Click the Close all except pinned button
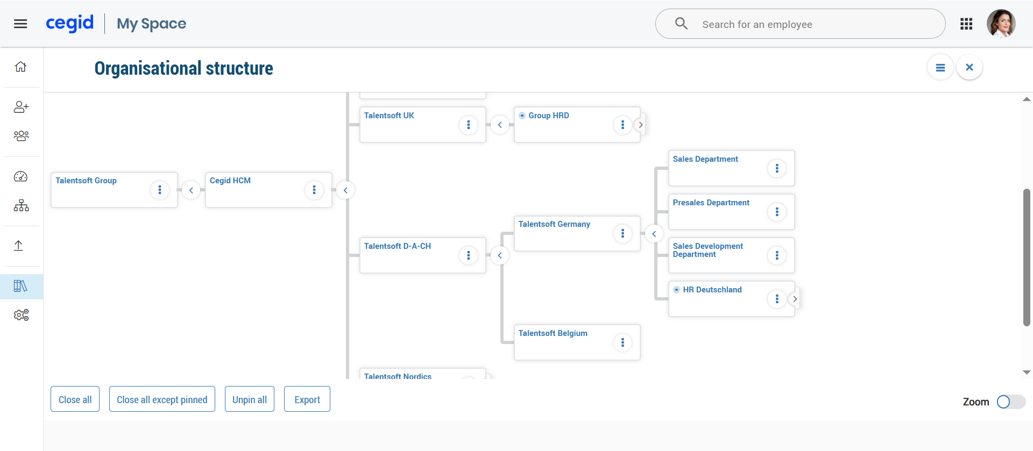This screenshot has height=451, width=1033. (x=162, y=399)
